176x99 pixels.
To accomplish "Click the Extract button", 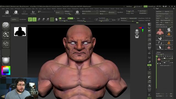I will click(60, 12).
